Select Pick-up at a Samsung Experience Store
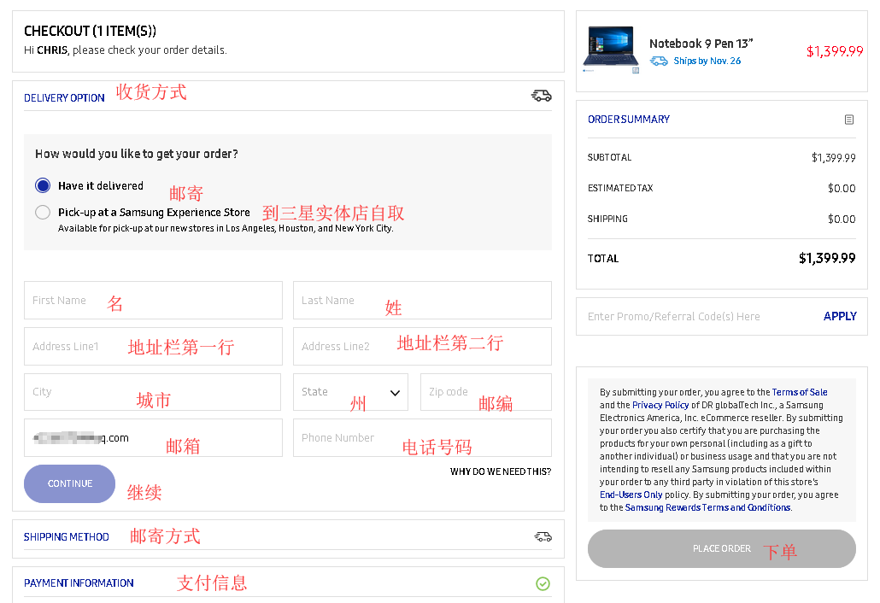This screenshot has height=603, width=880. 43,213
